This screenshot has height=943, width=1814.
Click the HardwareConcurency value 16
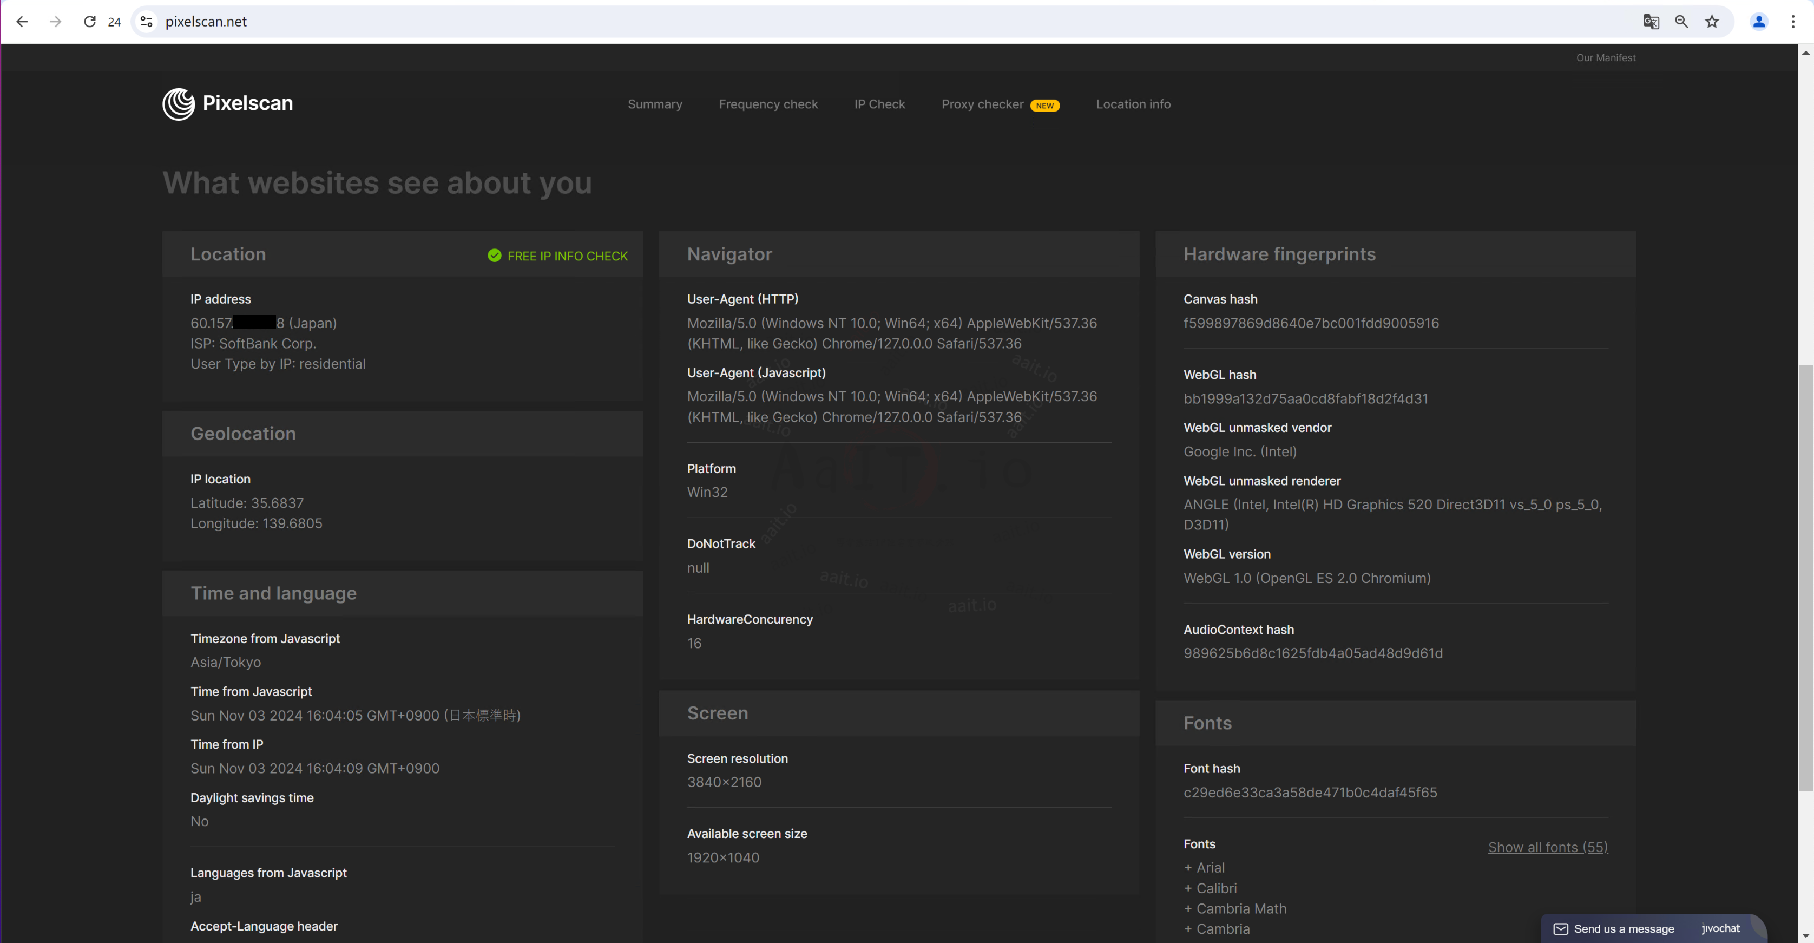point(694,643)
